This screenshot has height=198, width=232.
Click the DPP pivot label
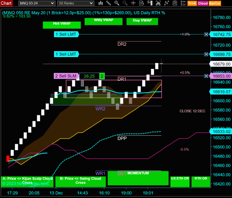(122, 138)
